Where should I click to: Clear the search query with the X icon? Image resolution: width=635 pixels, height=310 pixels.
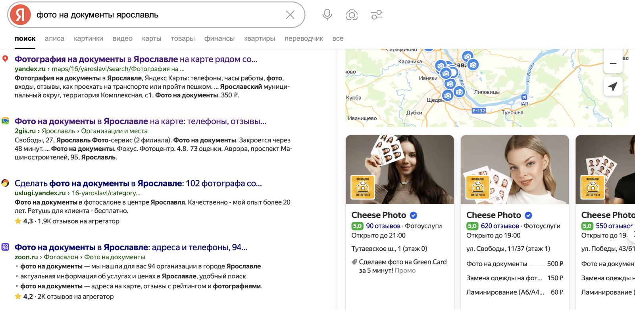(290, 15)
